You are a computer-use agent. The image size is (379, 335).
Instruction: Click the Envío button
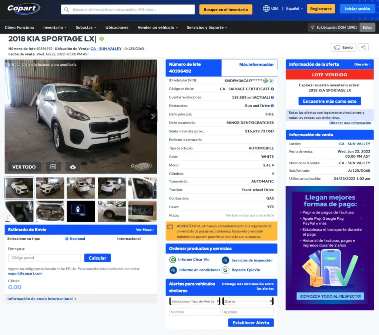[x=343, y=47]
